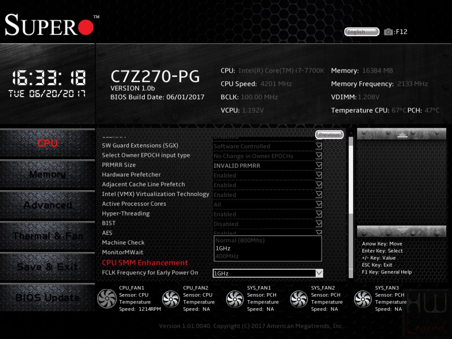Screen dimensions: 452x339
Task: Click the C7Z270-PG board model name
Action: coord(155,76)
